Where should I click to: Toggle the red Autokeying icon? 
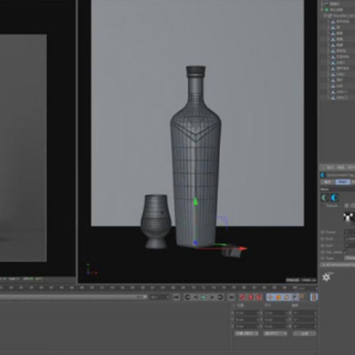[x=251, y=297]
